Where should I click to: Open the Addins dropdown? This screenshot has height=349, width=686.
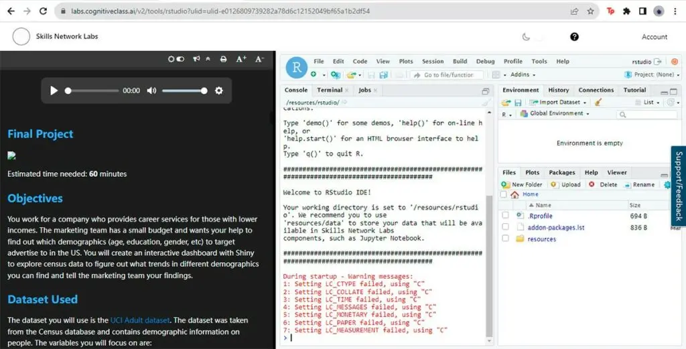click(523, 75)
